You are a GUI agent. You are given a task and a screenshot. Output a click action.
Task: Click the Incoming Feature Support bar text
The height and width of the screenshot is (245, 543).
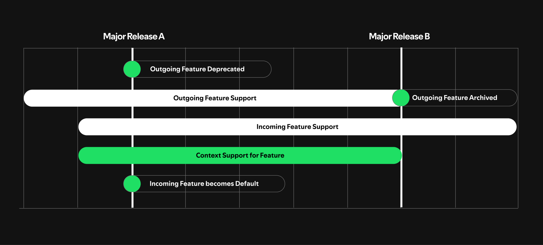(x=297, y=127)
